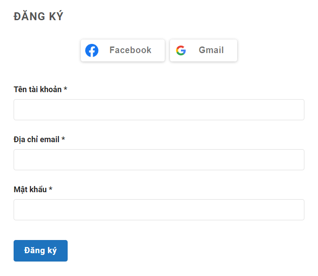Select the Mật khẩu password field
The height and width of the screenshot is (276, 318).
click(x=159, y=210)
